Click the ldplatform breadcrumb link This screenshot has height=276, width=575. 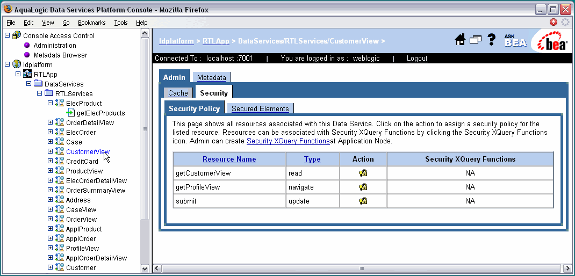(176, 41)
